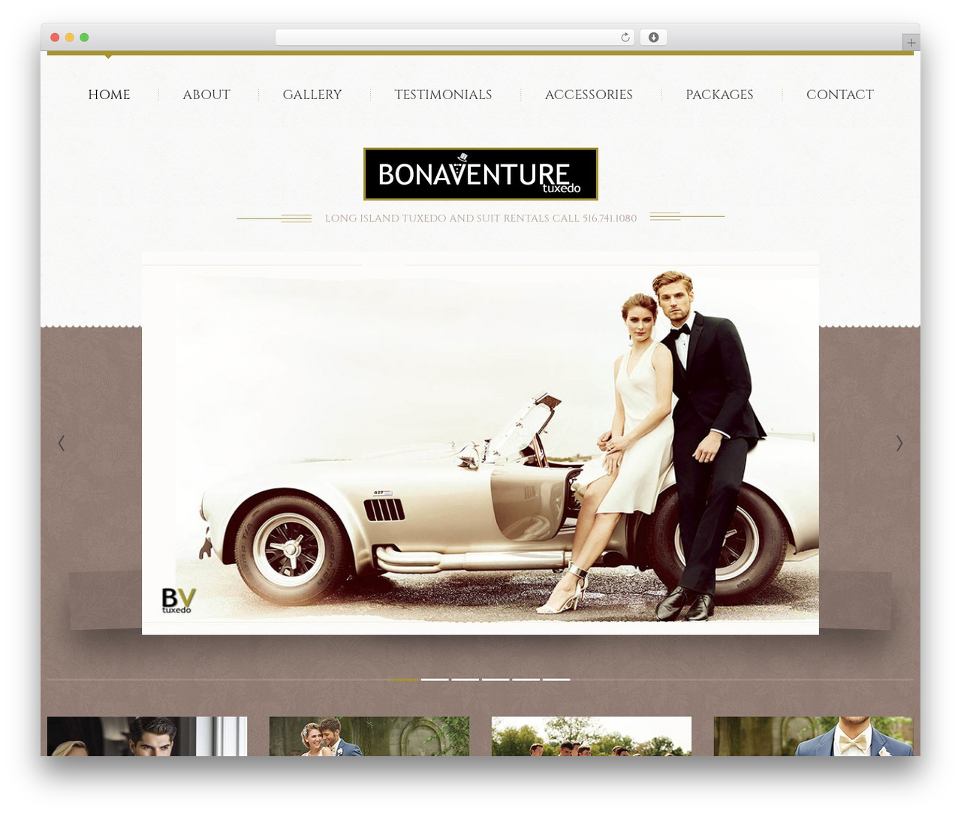Go to the ABOUT page

coord(206,95)
